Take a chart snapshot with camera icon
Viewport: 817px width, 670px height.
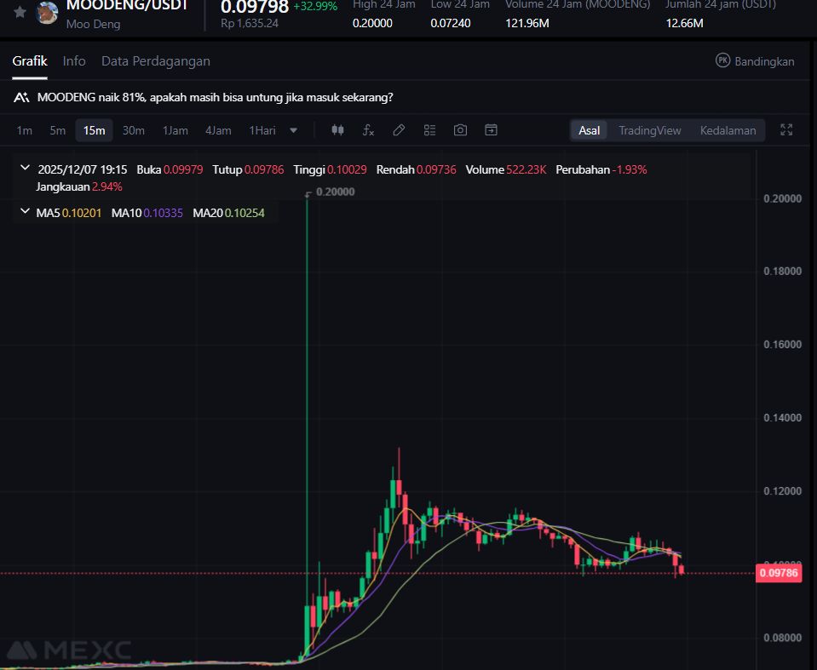click(460, 130)
